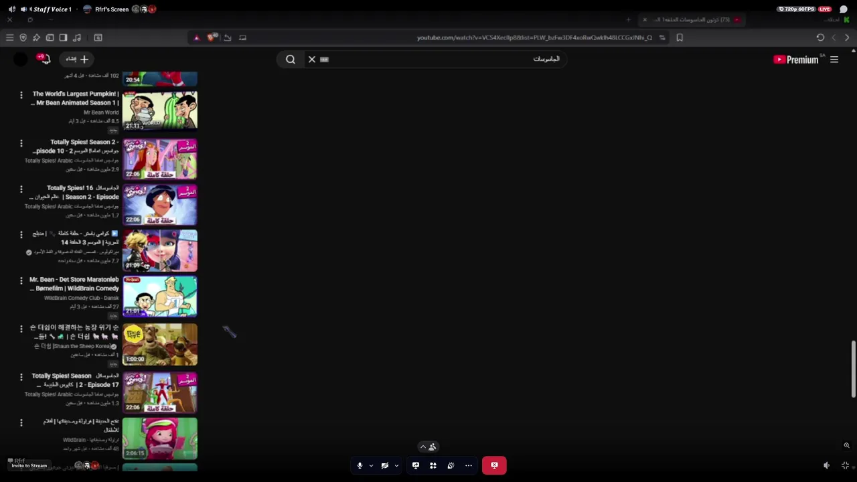Viewport: 857px width, 482px height.
Task: Click the Mr. Bean Det Store Maratonløb title
Action: tap(74, 284)
